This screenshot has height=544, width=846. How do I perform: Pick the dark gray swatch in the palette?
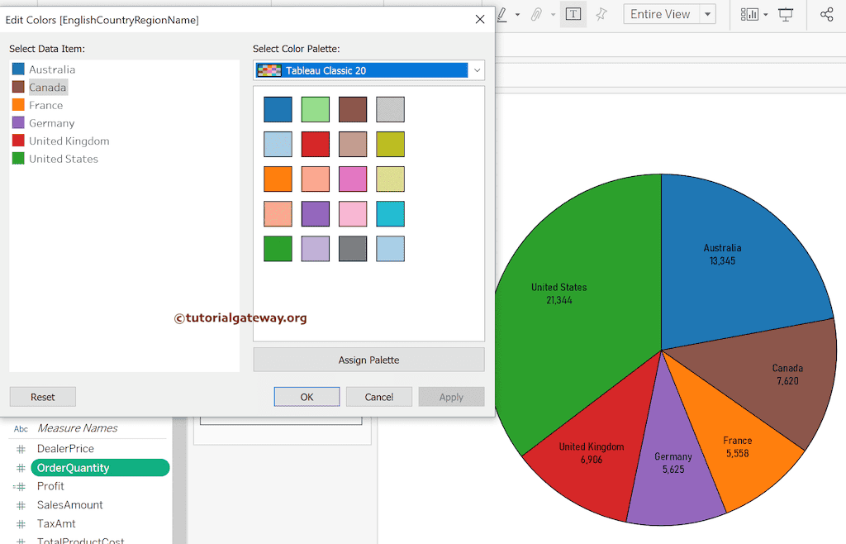coord(353,249)
